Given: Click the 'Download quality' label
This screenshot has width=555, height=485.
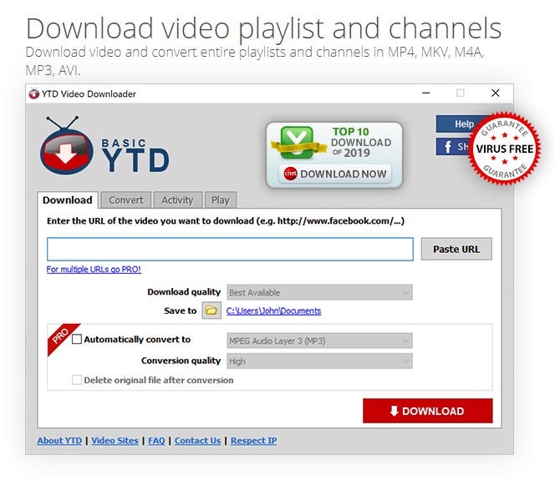Looking at the screenshot, I should click(x=184, y=292).
